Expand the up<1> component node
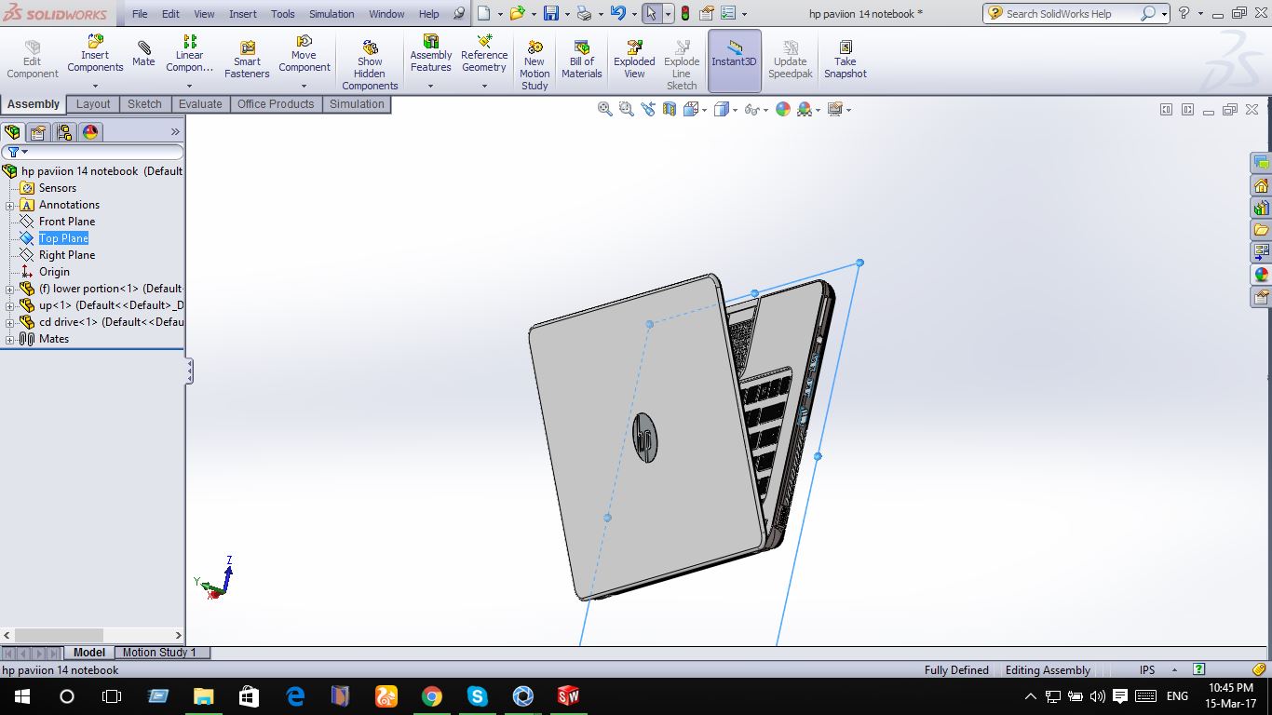The width and height of the screenshot is (1272, 715). click(x=10, y=305)
